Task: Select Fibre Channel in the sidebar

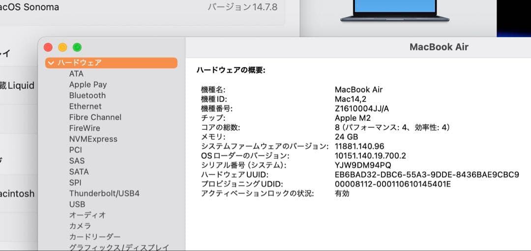Action: (x=95, y=117)
